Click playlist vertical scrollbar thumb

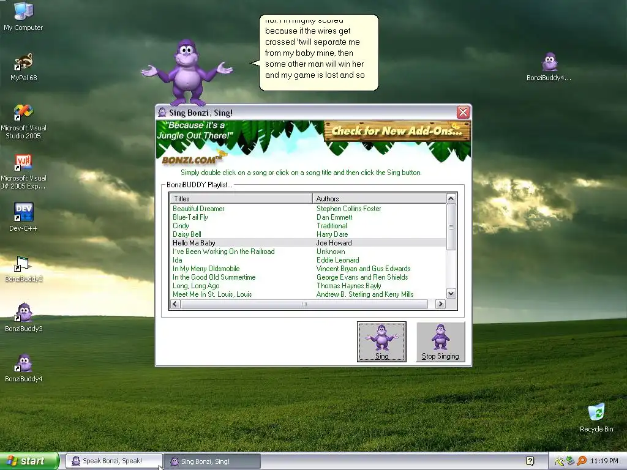(451, 226)
